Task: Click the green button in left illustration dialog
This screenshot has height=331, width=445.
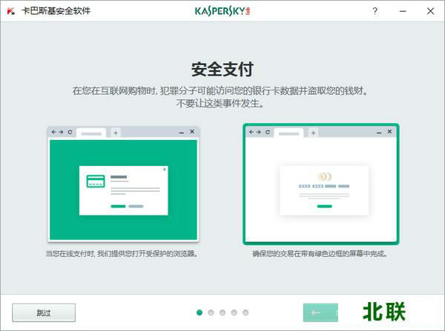Action: (x=118, y=206)
